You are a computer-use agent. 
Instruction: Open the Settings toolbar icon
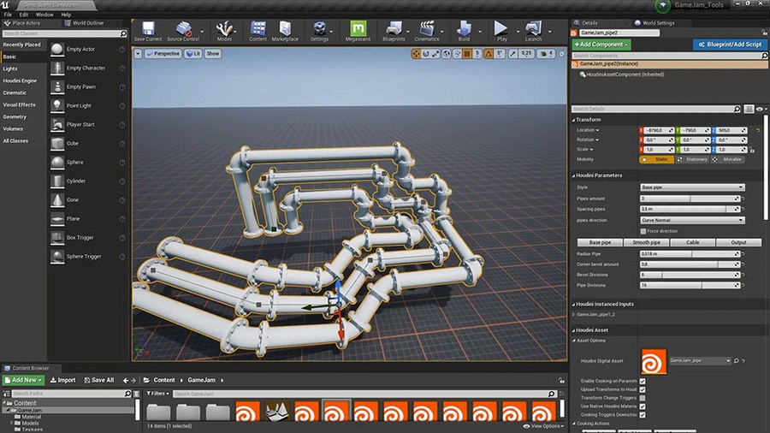pyautogui.click(x=319, y=28)
